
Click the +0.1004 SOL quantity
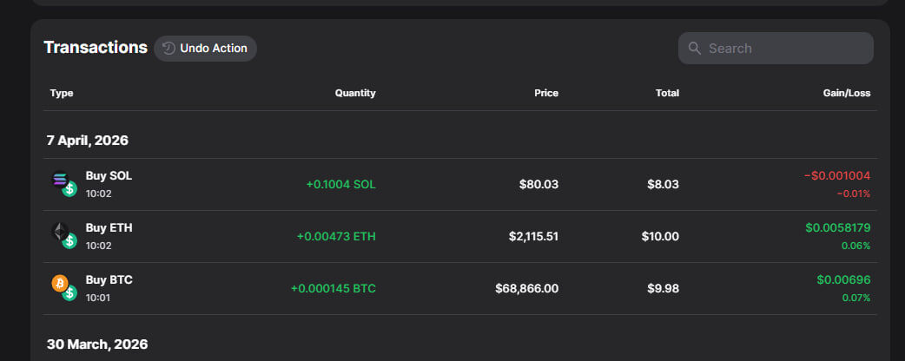pos(340,184)
